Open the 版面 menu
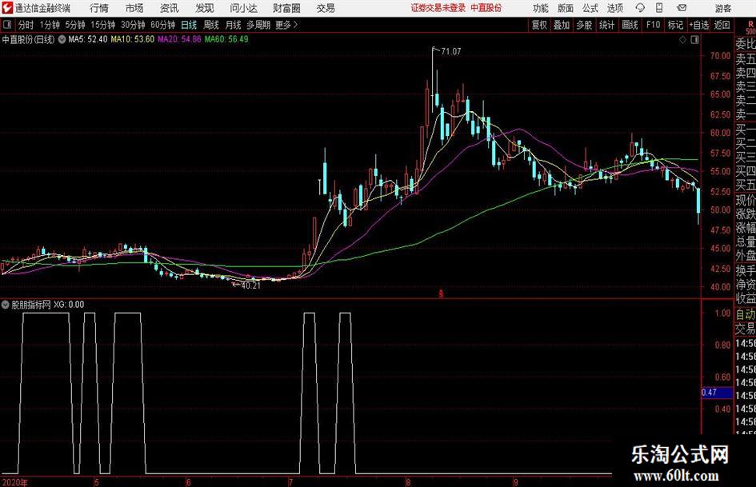The image size is (756, 487). (565, 8)
